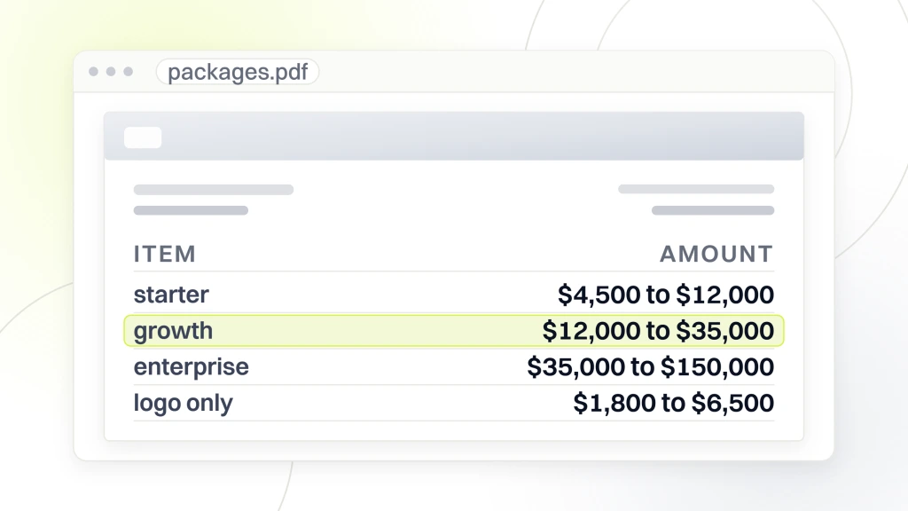Click the long top-right placeholder line

(x=696, y=189)
